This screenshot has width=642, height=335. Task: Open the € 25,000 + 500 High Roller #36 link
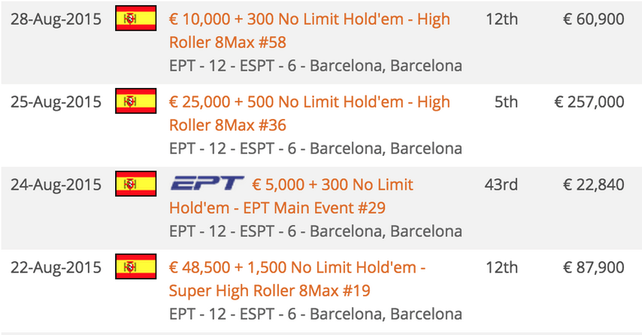click(310, 114)
